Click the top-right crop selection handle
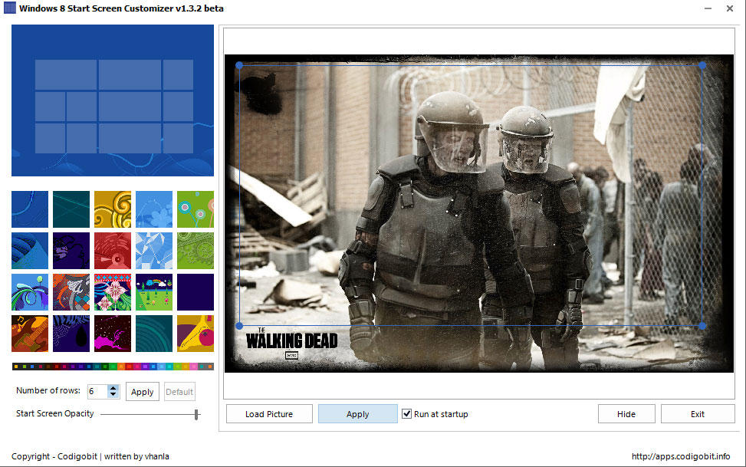 [703, 65]
